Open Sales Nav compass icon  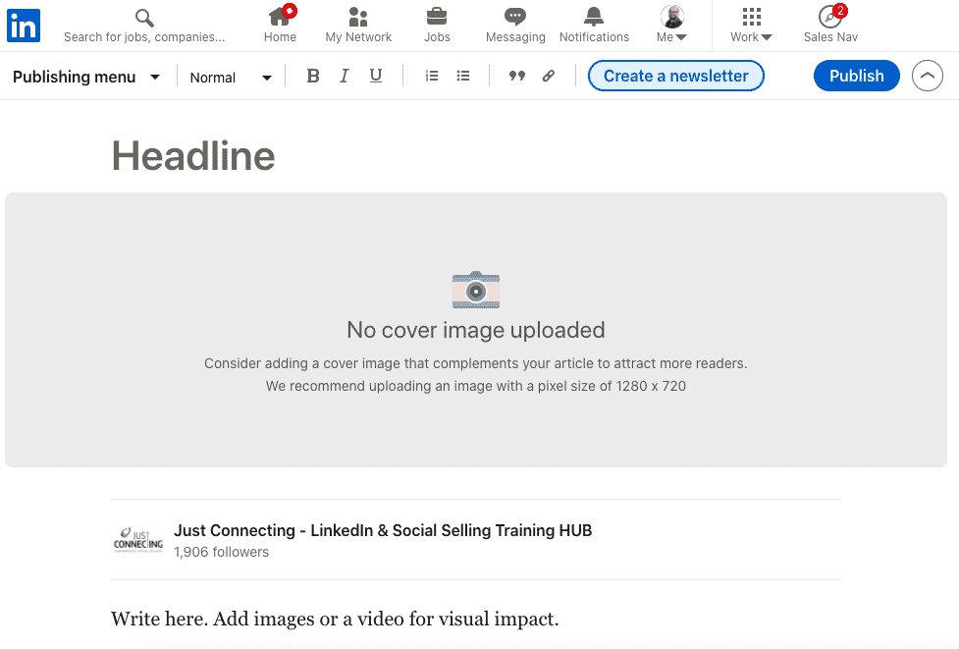[x=830, y=17]
